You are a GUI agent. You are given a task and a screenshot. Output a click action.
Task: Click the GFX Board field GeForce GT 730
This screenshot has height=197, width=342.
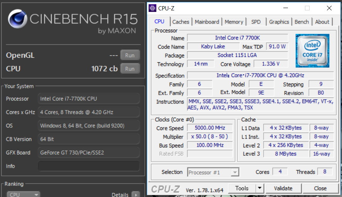[x=88, y=153]
